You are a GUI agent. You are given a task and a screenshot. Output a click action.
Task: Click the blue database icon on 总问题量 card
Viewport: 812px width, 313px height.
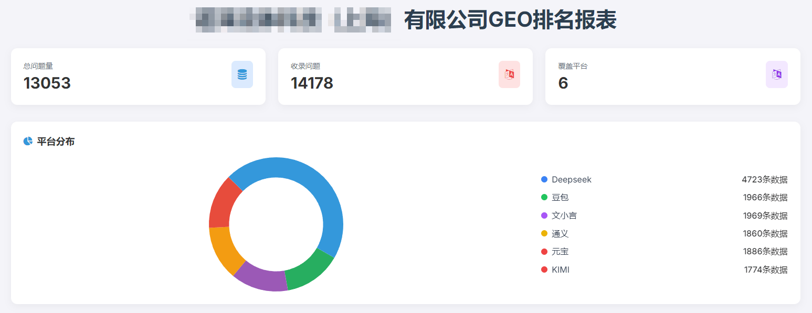coord(242,74)
